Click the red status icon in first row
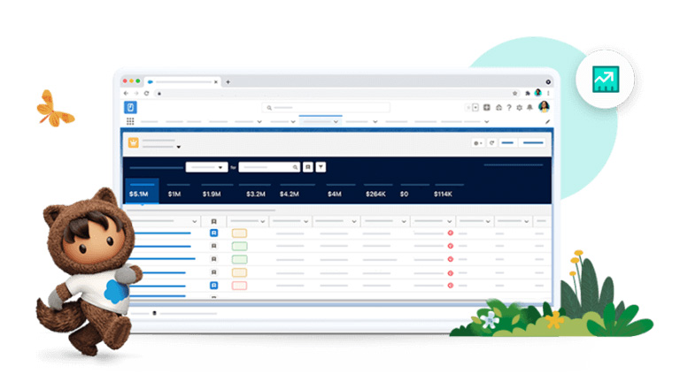680x382 pixels. 450,233
